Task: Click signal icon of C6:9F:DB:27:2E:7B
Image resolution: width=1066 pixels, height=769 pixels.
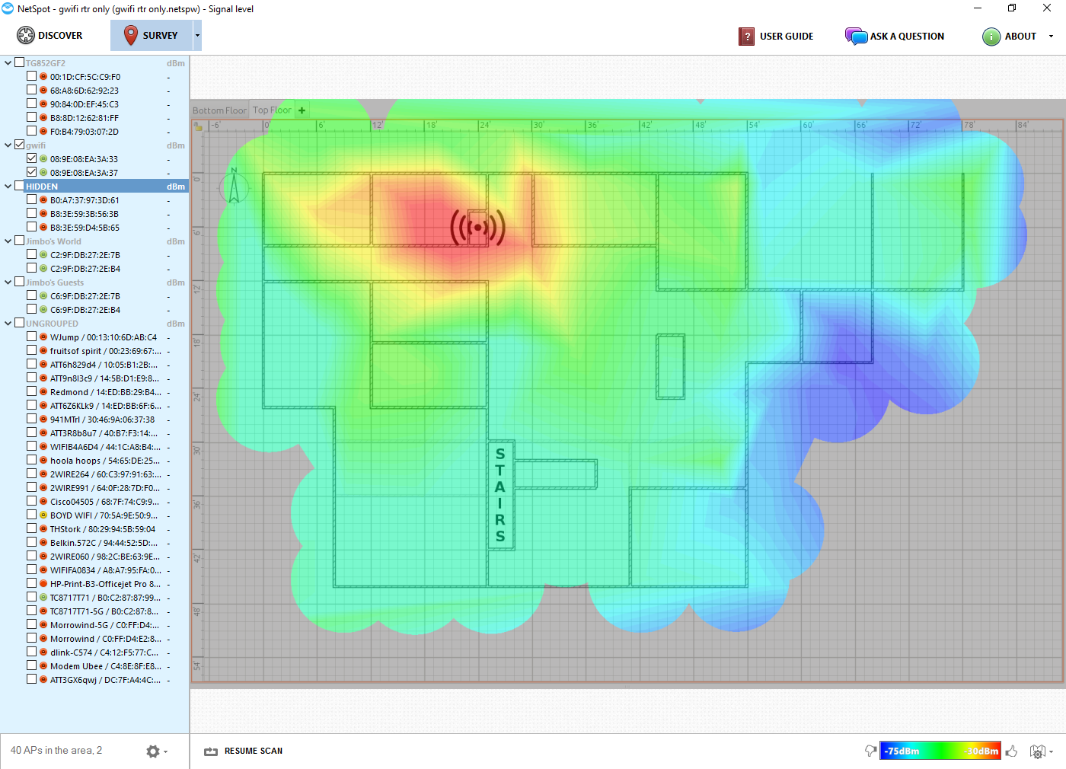Action: pos(43,296)
